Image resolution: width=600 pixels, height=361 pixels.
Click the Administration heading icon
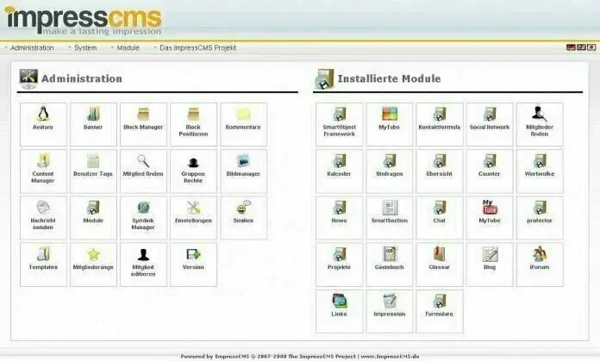[x=28, y=78]
